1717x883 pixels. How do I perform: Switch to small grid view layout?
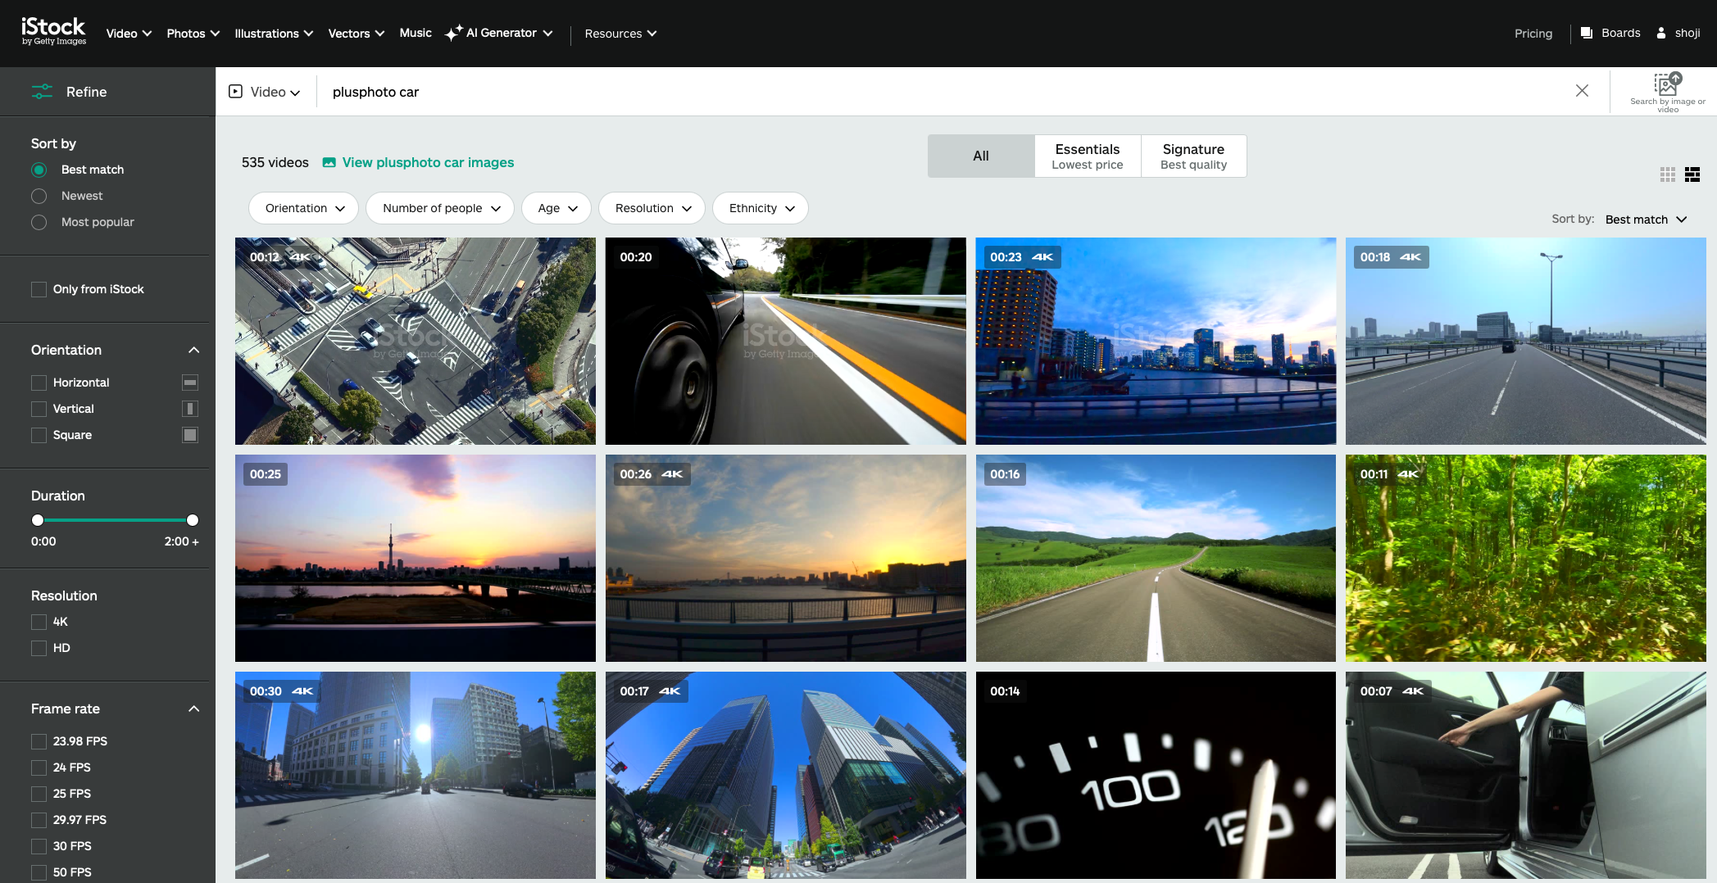(x=1667, y=174)
